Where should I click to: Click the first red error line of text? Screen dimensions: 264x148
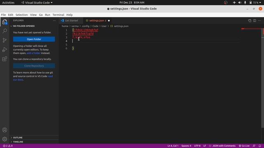pyautogui.click(x=85, y=30)
